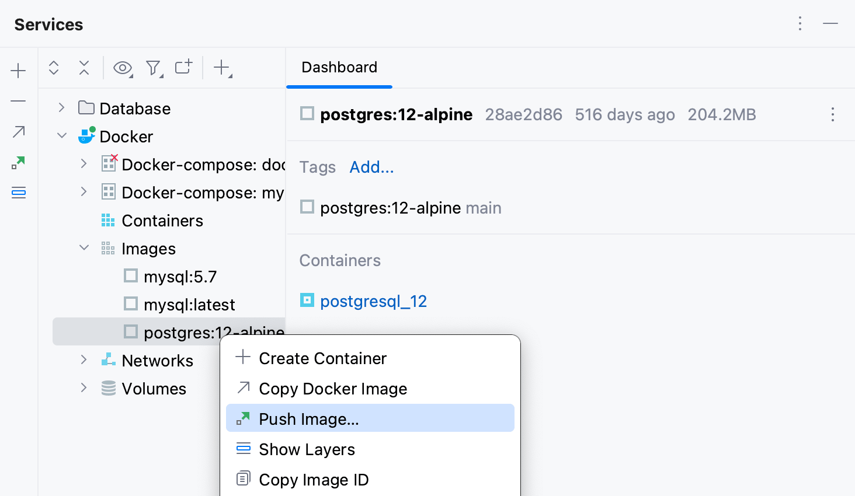
Task: Open the Add Service plus icon in toolbar
Action: coord(222,68)
